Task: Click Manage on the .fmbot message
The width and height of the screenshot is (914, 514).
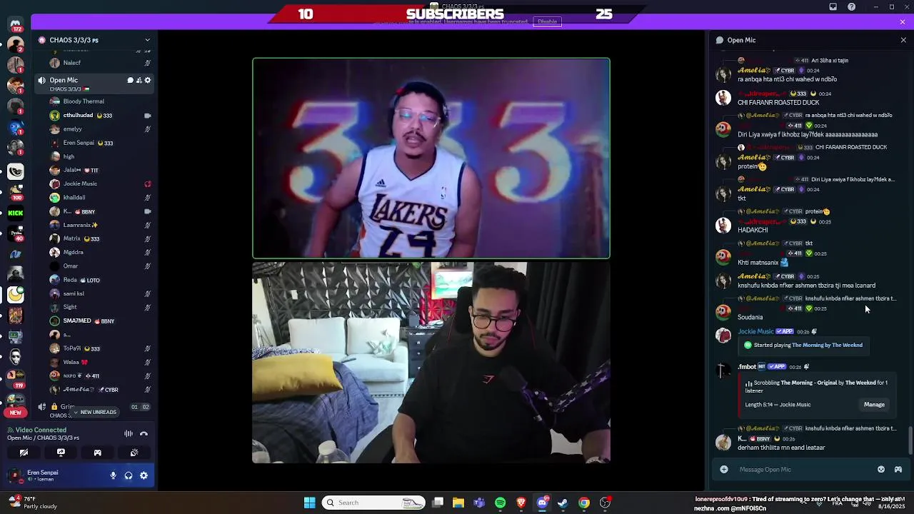Action: [874, 405]
